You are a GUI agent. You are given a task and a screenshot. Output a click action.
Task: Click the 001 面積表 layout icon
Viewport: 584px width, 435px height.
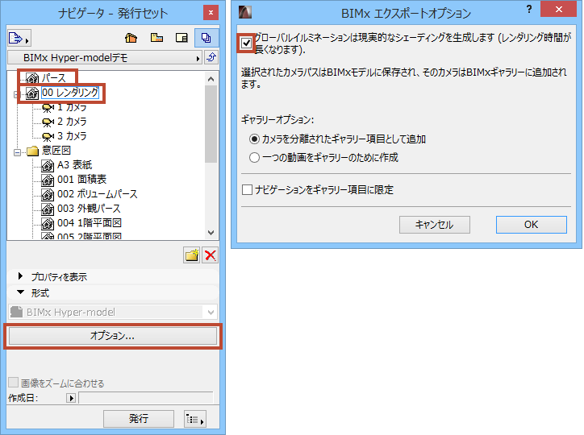tap(48, 180)
